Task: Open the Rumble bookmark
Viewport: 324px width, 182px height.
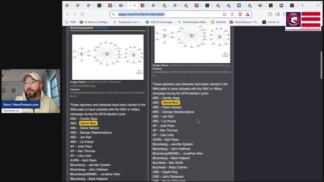Action: click(x=219, y=22)
